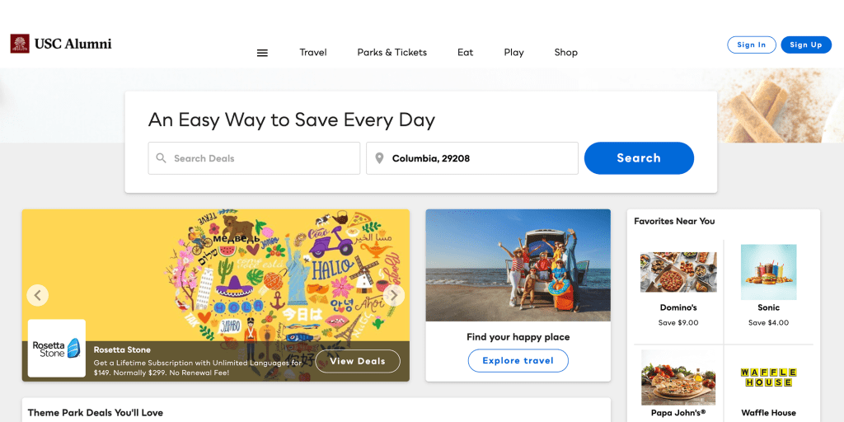Click the Rosetta Stone logo tile
The image size is (844, 422).
(57, 349)
